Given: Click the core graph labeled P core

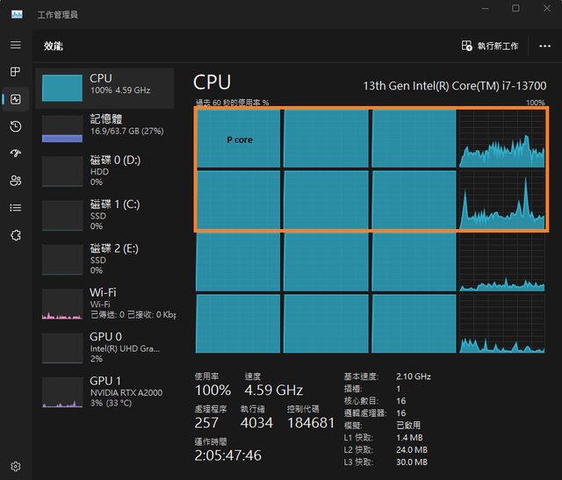Looking at the screenshot, I should [238, 139].
